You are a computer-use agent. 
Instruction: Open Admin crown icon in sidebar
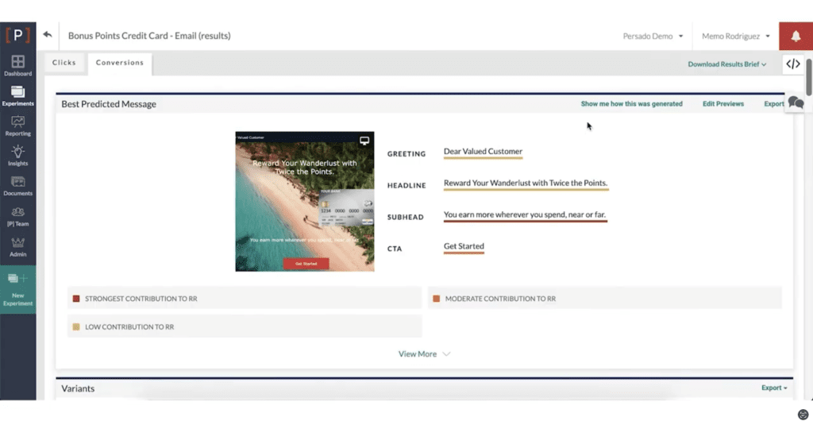click(x=17, y=247)
